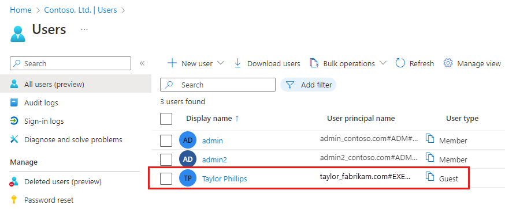Check the box for admin2 user
The height and width of the screenshot is (209, 505).
(x=166, y=159)
